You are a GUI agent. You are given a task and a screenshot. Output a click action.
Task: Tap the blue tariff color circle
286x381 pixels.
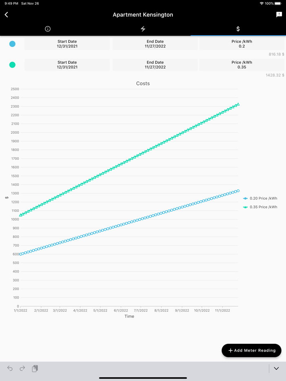pos(12,44)
